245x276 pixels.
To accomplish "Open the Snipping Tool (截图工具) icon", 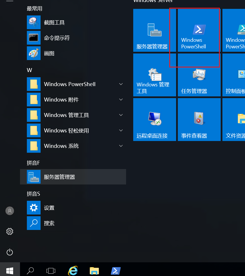I will [34, 22].
